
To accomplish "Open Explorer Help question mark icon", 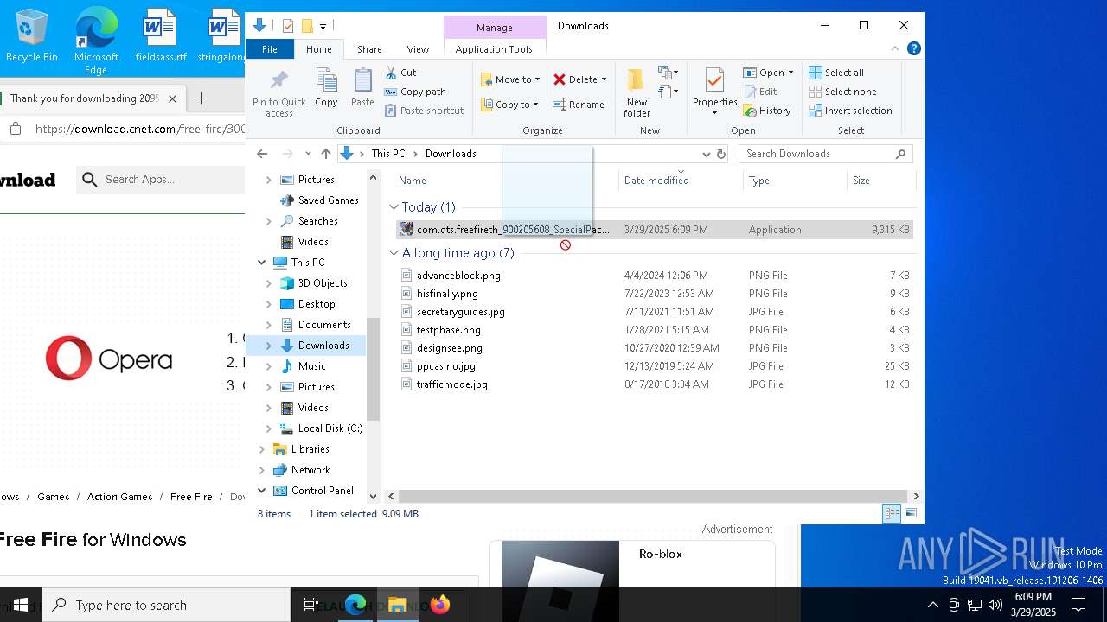I will tap(913, 48).
